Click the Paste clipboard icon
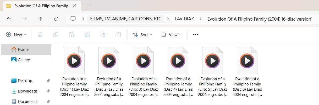Image resolution: width=319 pixels, height=105 pixels. coord(71,35)
